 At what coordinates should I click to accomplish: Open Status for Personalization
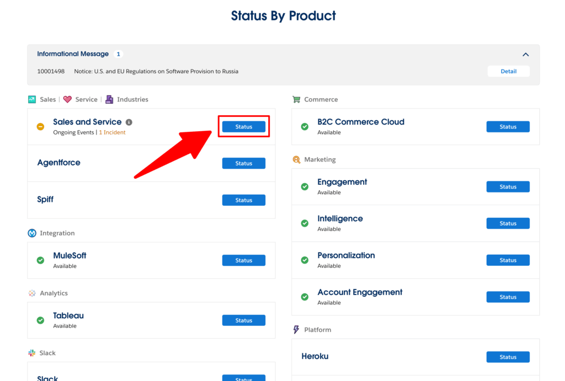click(508, 260)
